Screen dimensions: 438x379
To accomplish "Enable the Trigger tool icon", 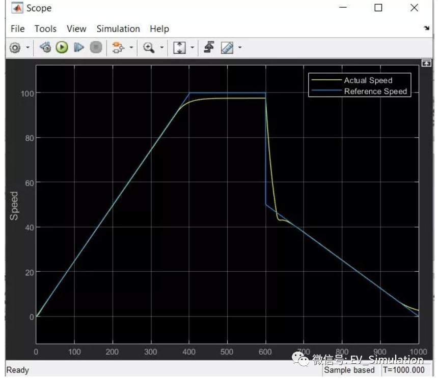I will click(210, 47).
